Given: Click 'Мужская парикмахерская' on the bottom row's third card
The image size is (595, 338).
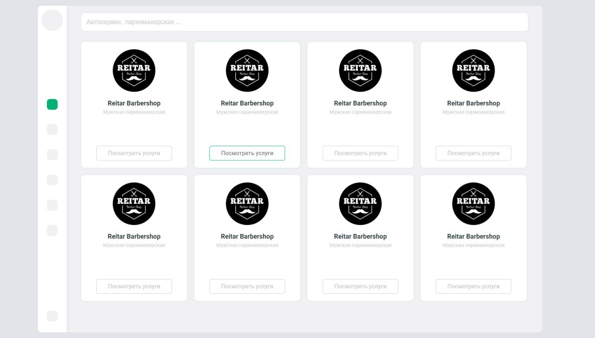Looking at the screenshot, I should point(360,245).
